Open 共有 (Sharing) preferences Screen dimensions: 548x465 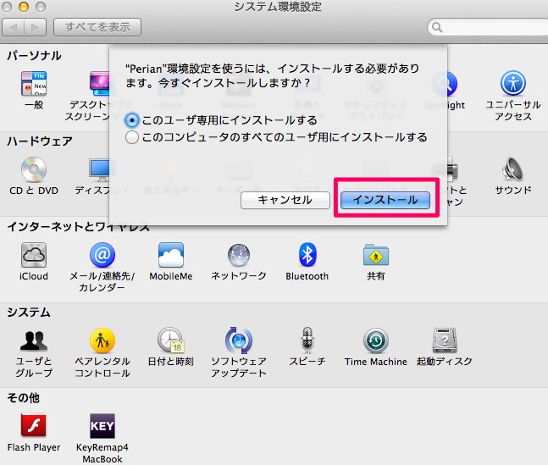[x=376, y=255]
